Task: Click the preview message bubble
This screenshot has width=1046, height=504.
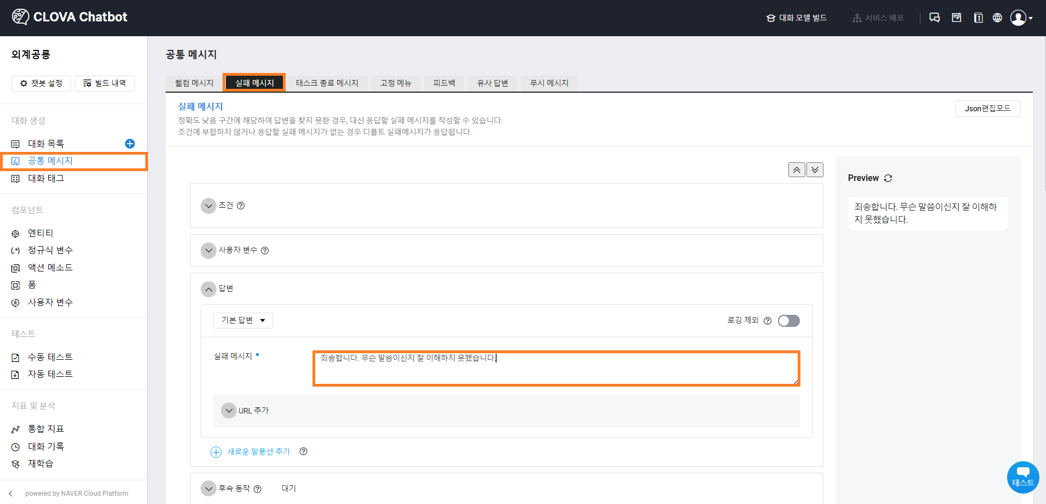Action: (x=928, y=213)
